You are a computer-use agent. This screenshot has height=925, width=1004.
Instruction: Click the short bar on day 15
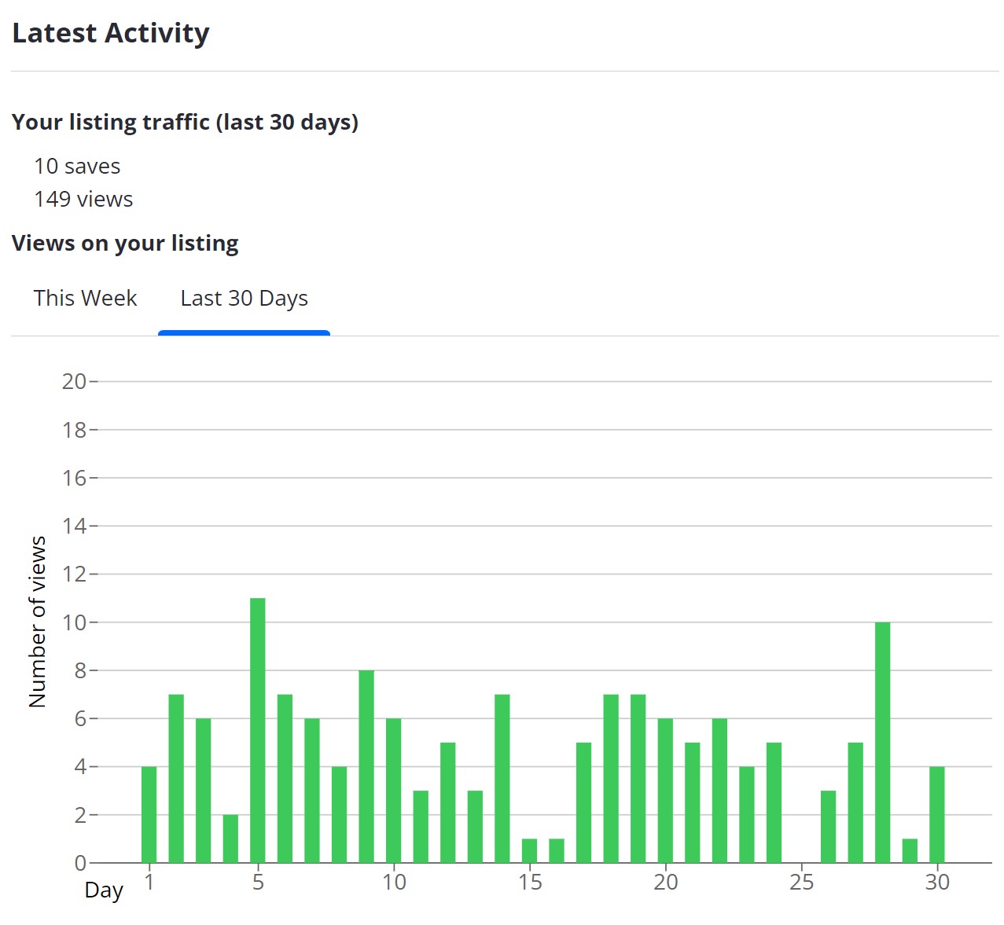point(529,850)
